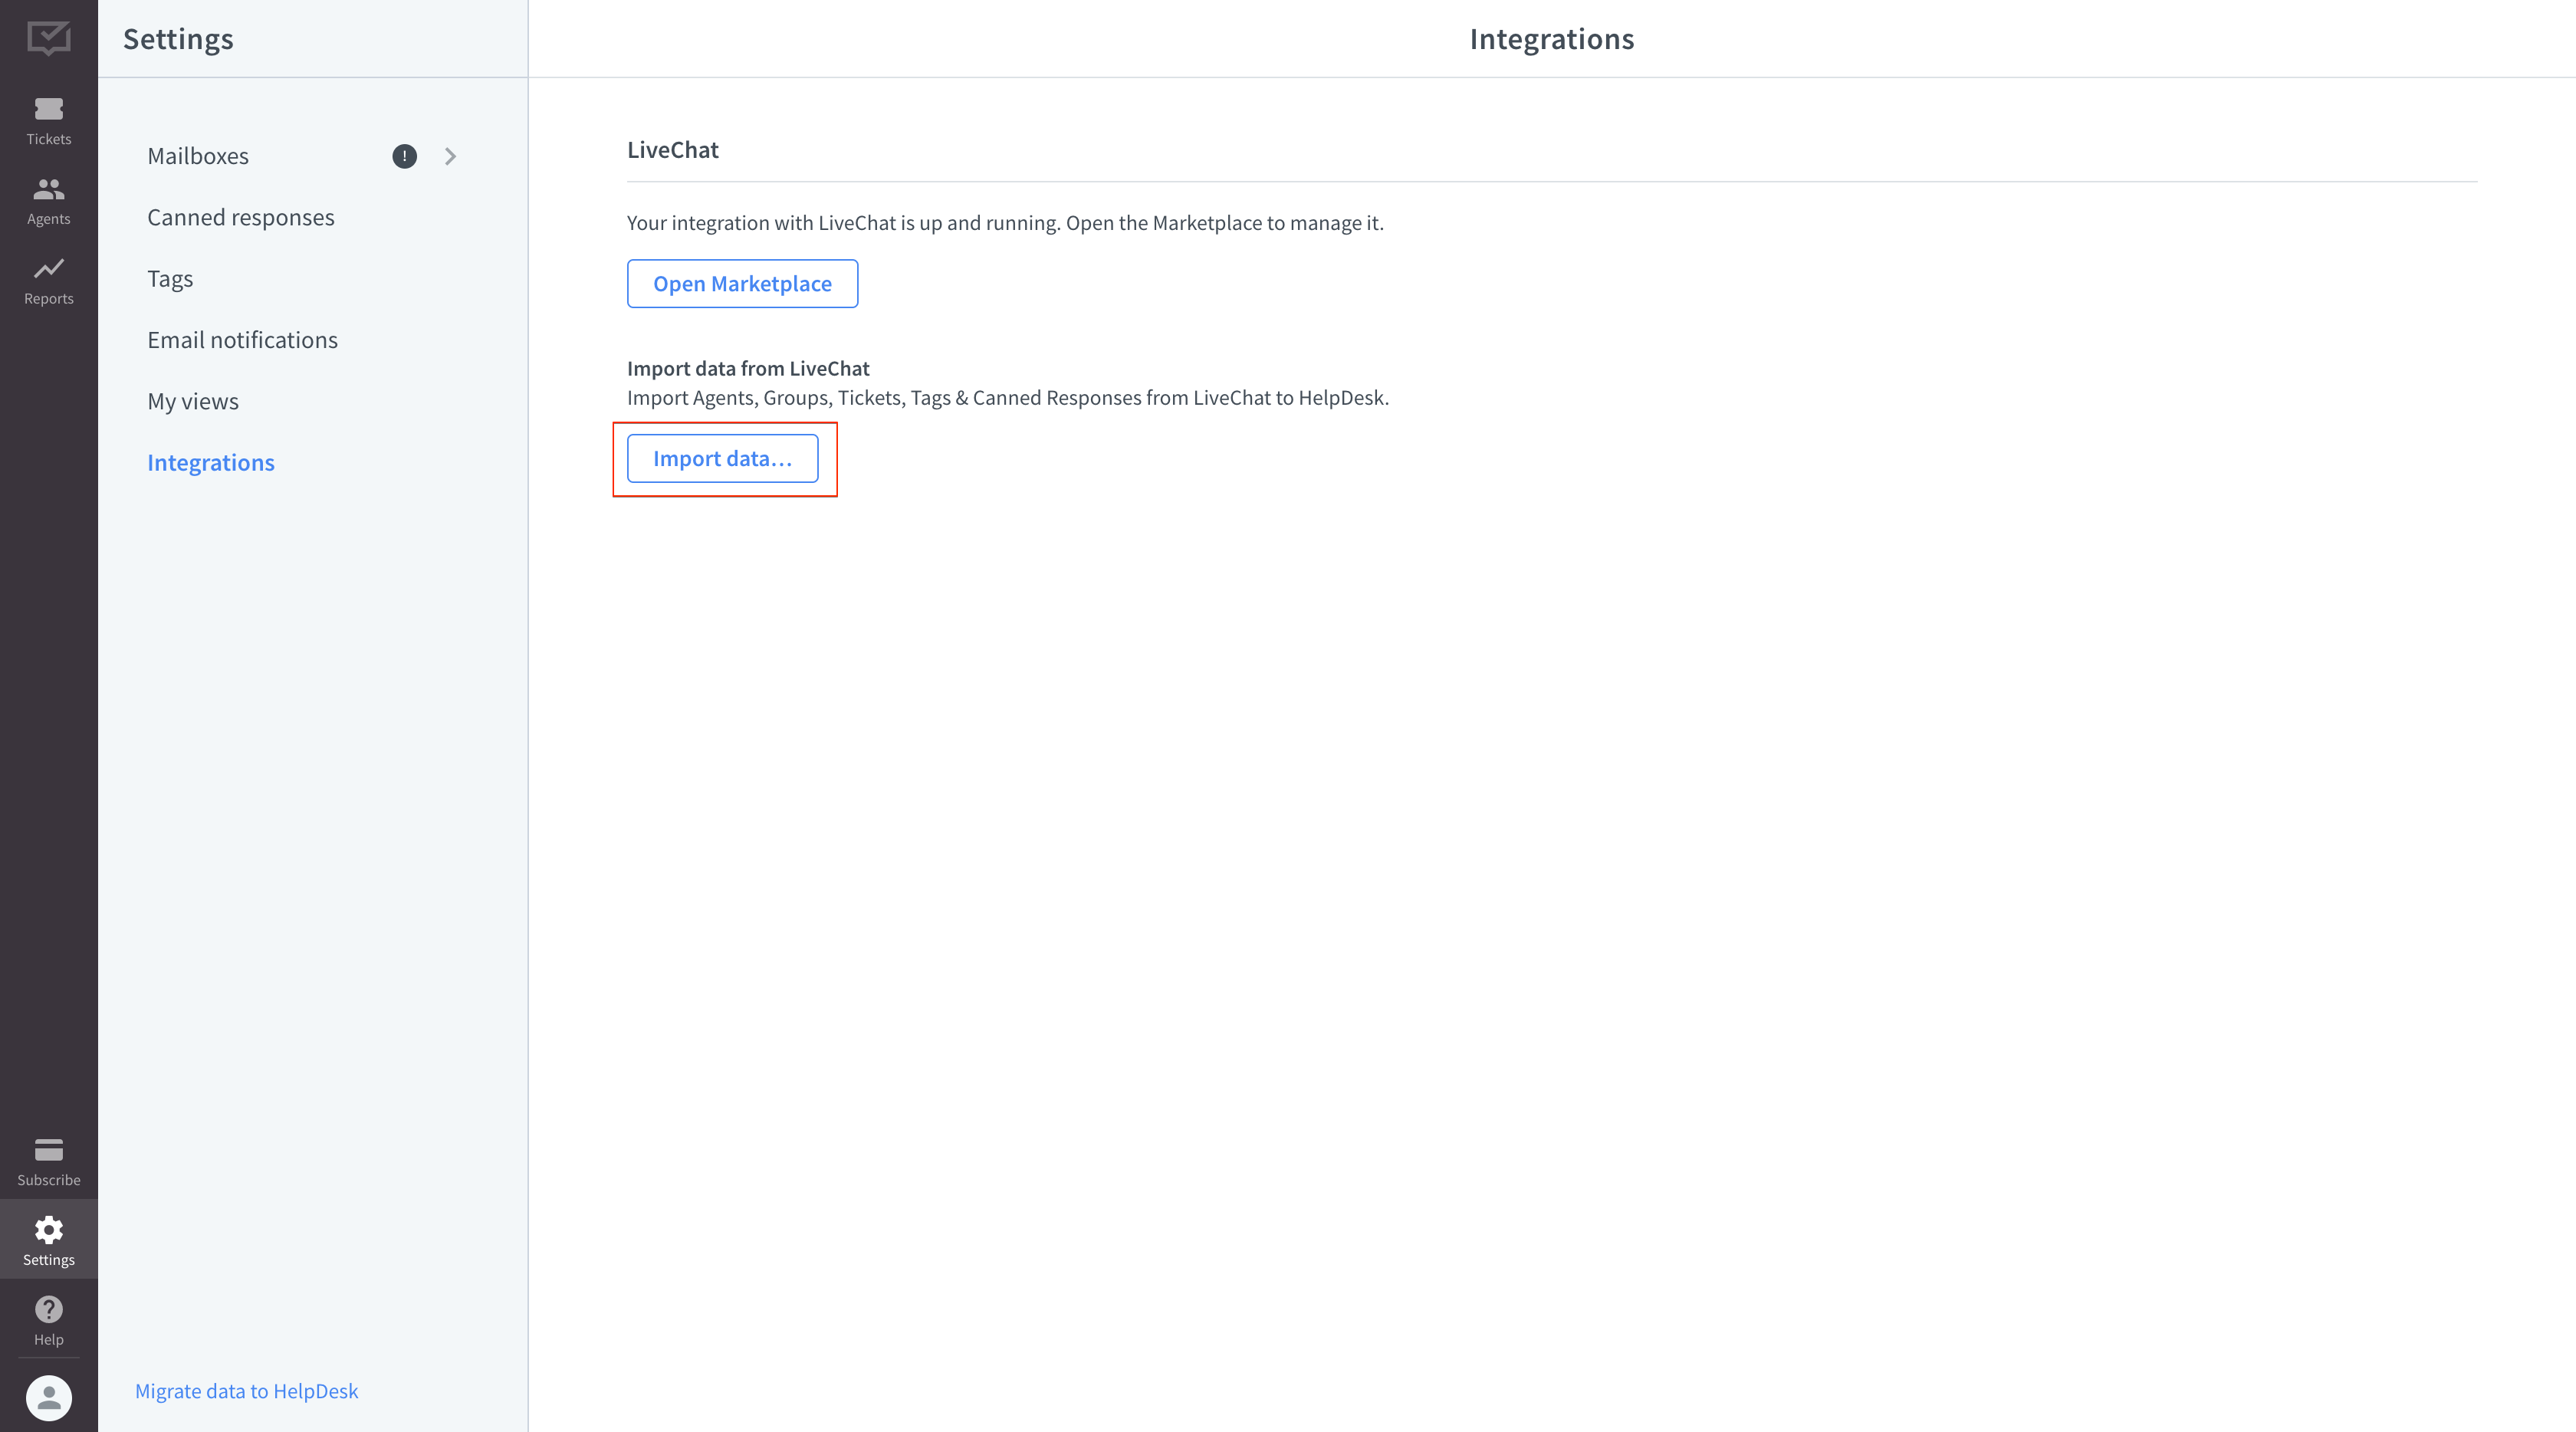Click the Import data from LiveChat heading
Image resolution: width=2576 pixels, height=1432 pixels.
(748, 368)
